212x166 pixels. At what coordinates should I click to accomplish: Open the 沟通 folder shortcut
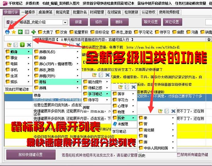coord(192,32)
